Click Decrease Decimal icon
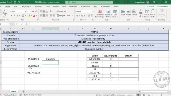This screenshot has width=171, height=96. 92,16
